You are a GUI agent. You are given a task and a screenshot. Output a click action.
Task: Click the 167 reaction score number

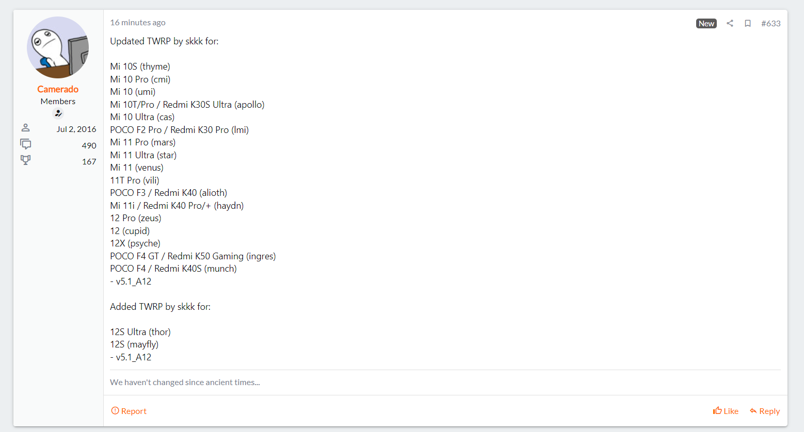click(89, 161)
